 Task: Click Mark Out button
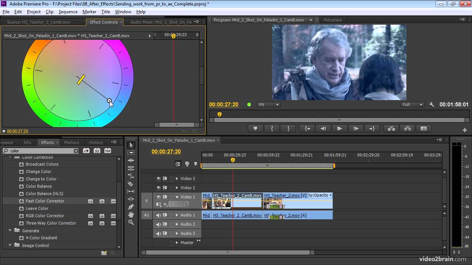coord(288,128)
